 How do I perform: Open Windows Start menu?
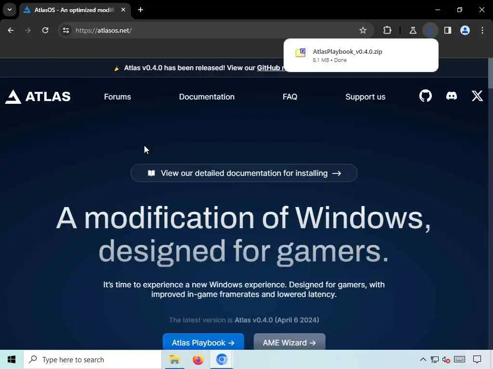[12, 359]
